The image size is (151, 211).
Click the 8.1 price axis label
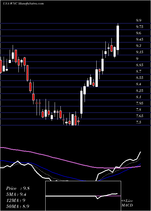coord(139,97)
